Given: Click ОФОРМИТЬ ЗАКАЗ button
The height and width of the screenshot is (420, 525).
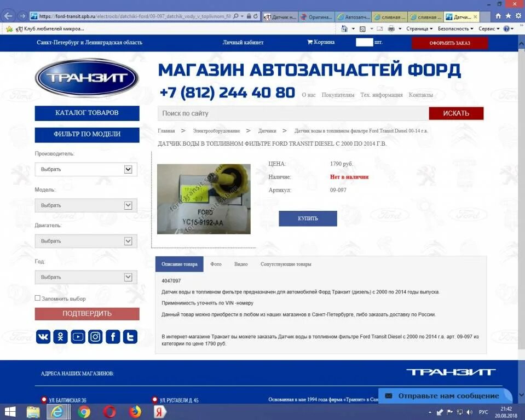Looking at the screenshot, I should (x=449, y=43).
